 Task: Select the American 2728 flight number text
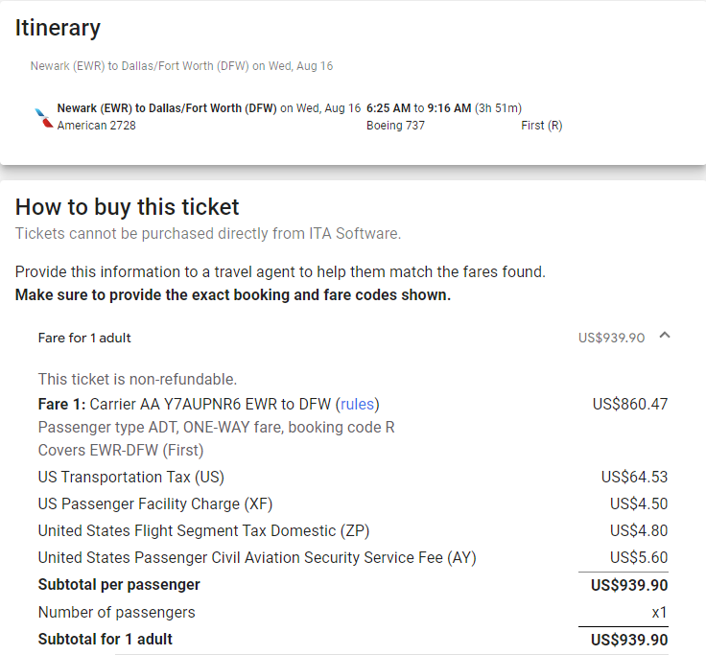tap(96, 126)
